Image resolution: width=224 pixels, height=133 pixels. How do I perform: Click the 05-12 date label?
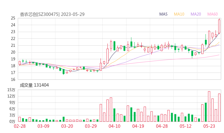(x=186, y=126)
